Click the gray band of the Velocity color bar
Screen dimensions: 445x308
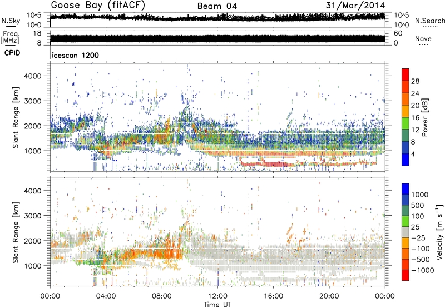click(406, 232)
